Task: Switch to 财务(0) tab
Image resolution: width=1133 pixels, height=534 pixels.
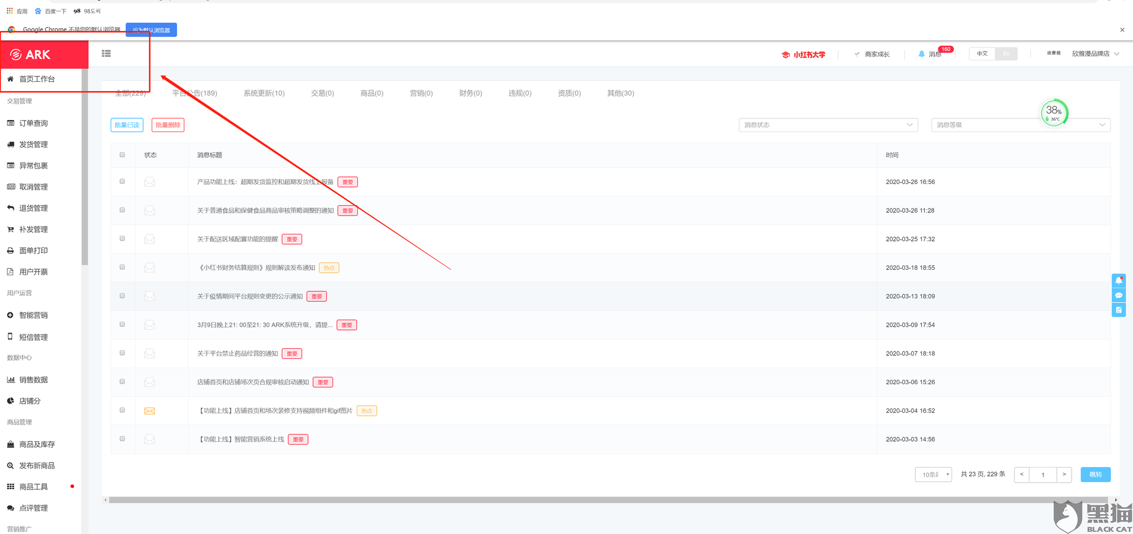Action: coord(470,93)
